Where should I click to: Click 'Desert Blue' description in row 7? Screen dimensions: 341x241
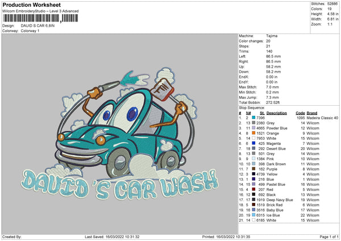[x=276, y=148]
